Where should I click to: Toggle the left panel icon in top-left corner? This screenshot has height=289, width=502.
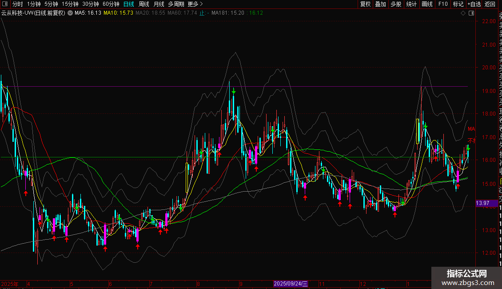click(x=4, y=4)
